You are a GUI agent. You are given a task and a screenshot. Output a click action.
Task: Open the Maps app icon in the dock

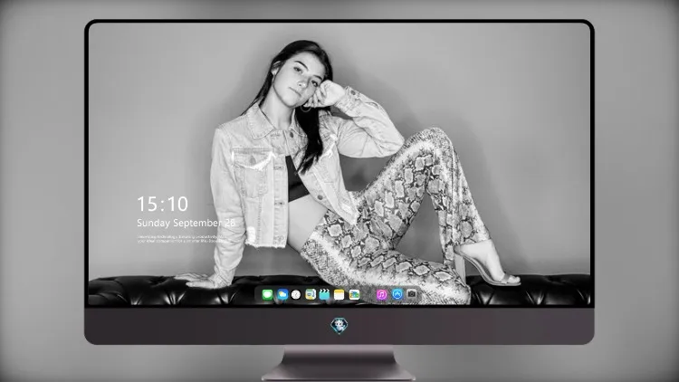click(x=311, y=295)
